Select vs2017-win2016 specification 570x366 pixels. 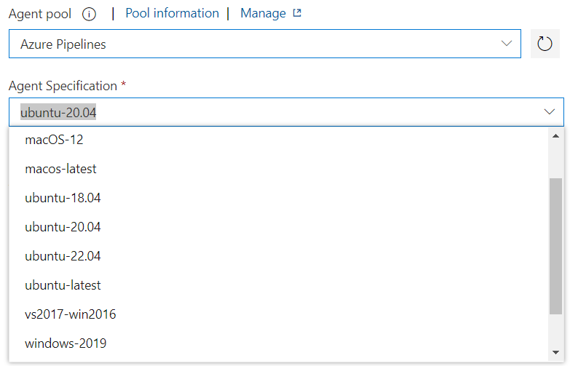(x=279, y=314)
